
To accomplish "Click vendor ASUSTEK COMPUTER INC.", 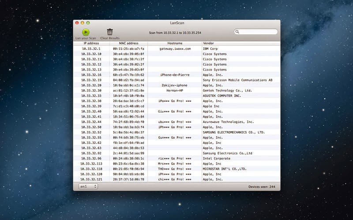I will 222,96.
